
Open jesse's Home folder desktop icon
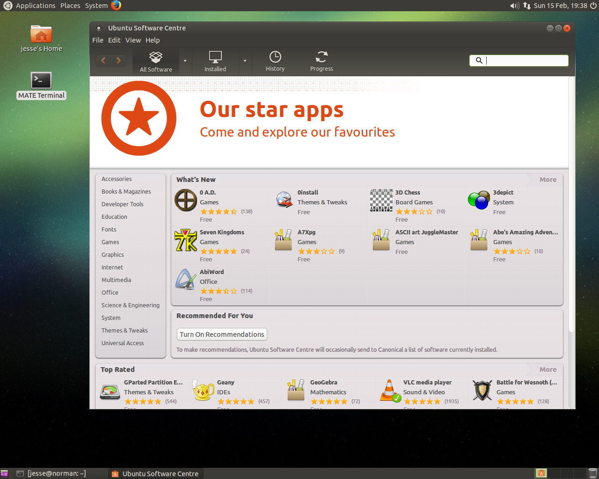(x=41, y=39)
